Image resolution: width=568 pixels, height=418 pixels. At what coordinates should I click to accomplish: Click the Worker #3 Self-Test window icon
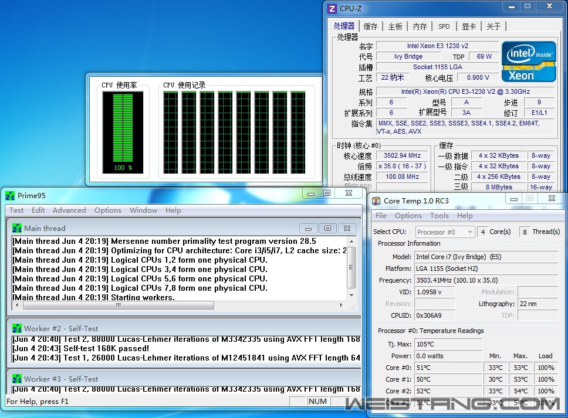16,379
